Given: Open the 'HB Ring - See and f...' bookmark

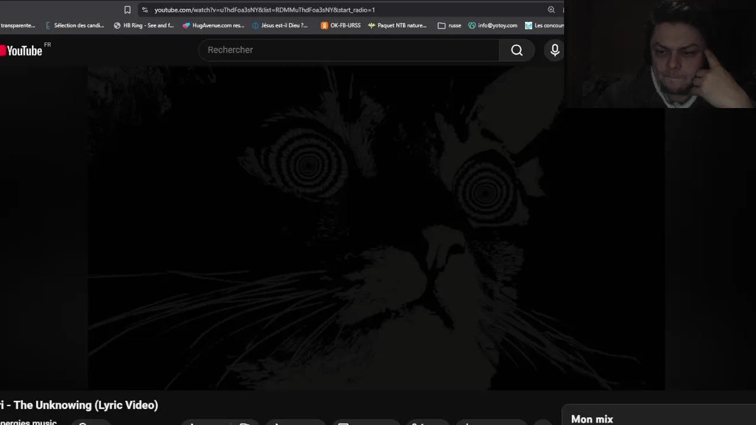Looking at the screenshot, I should (x=144, y=25).
